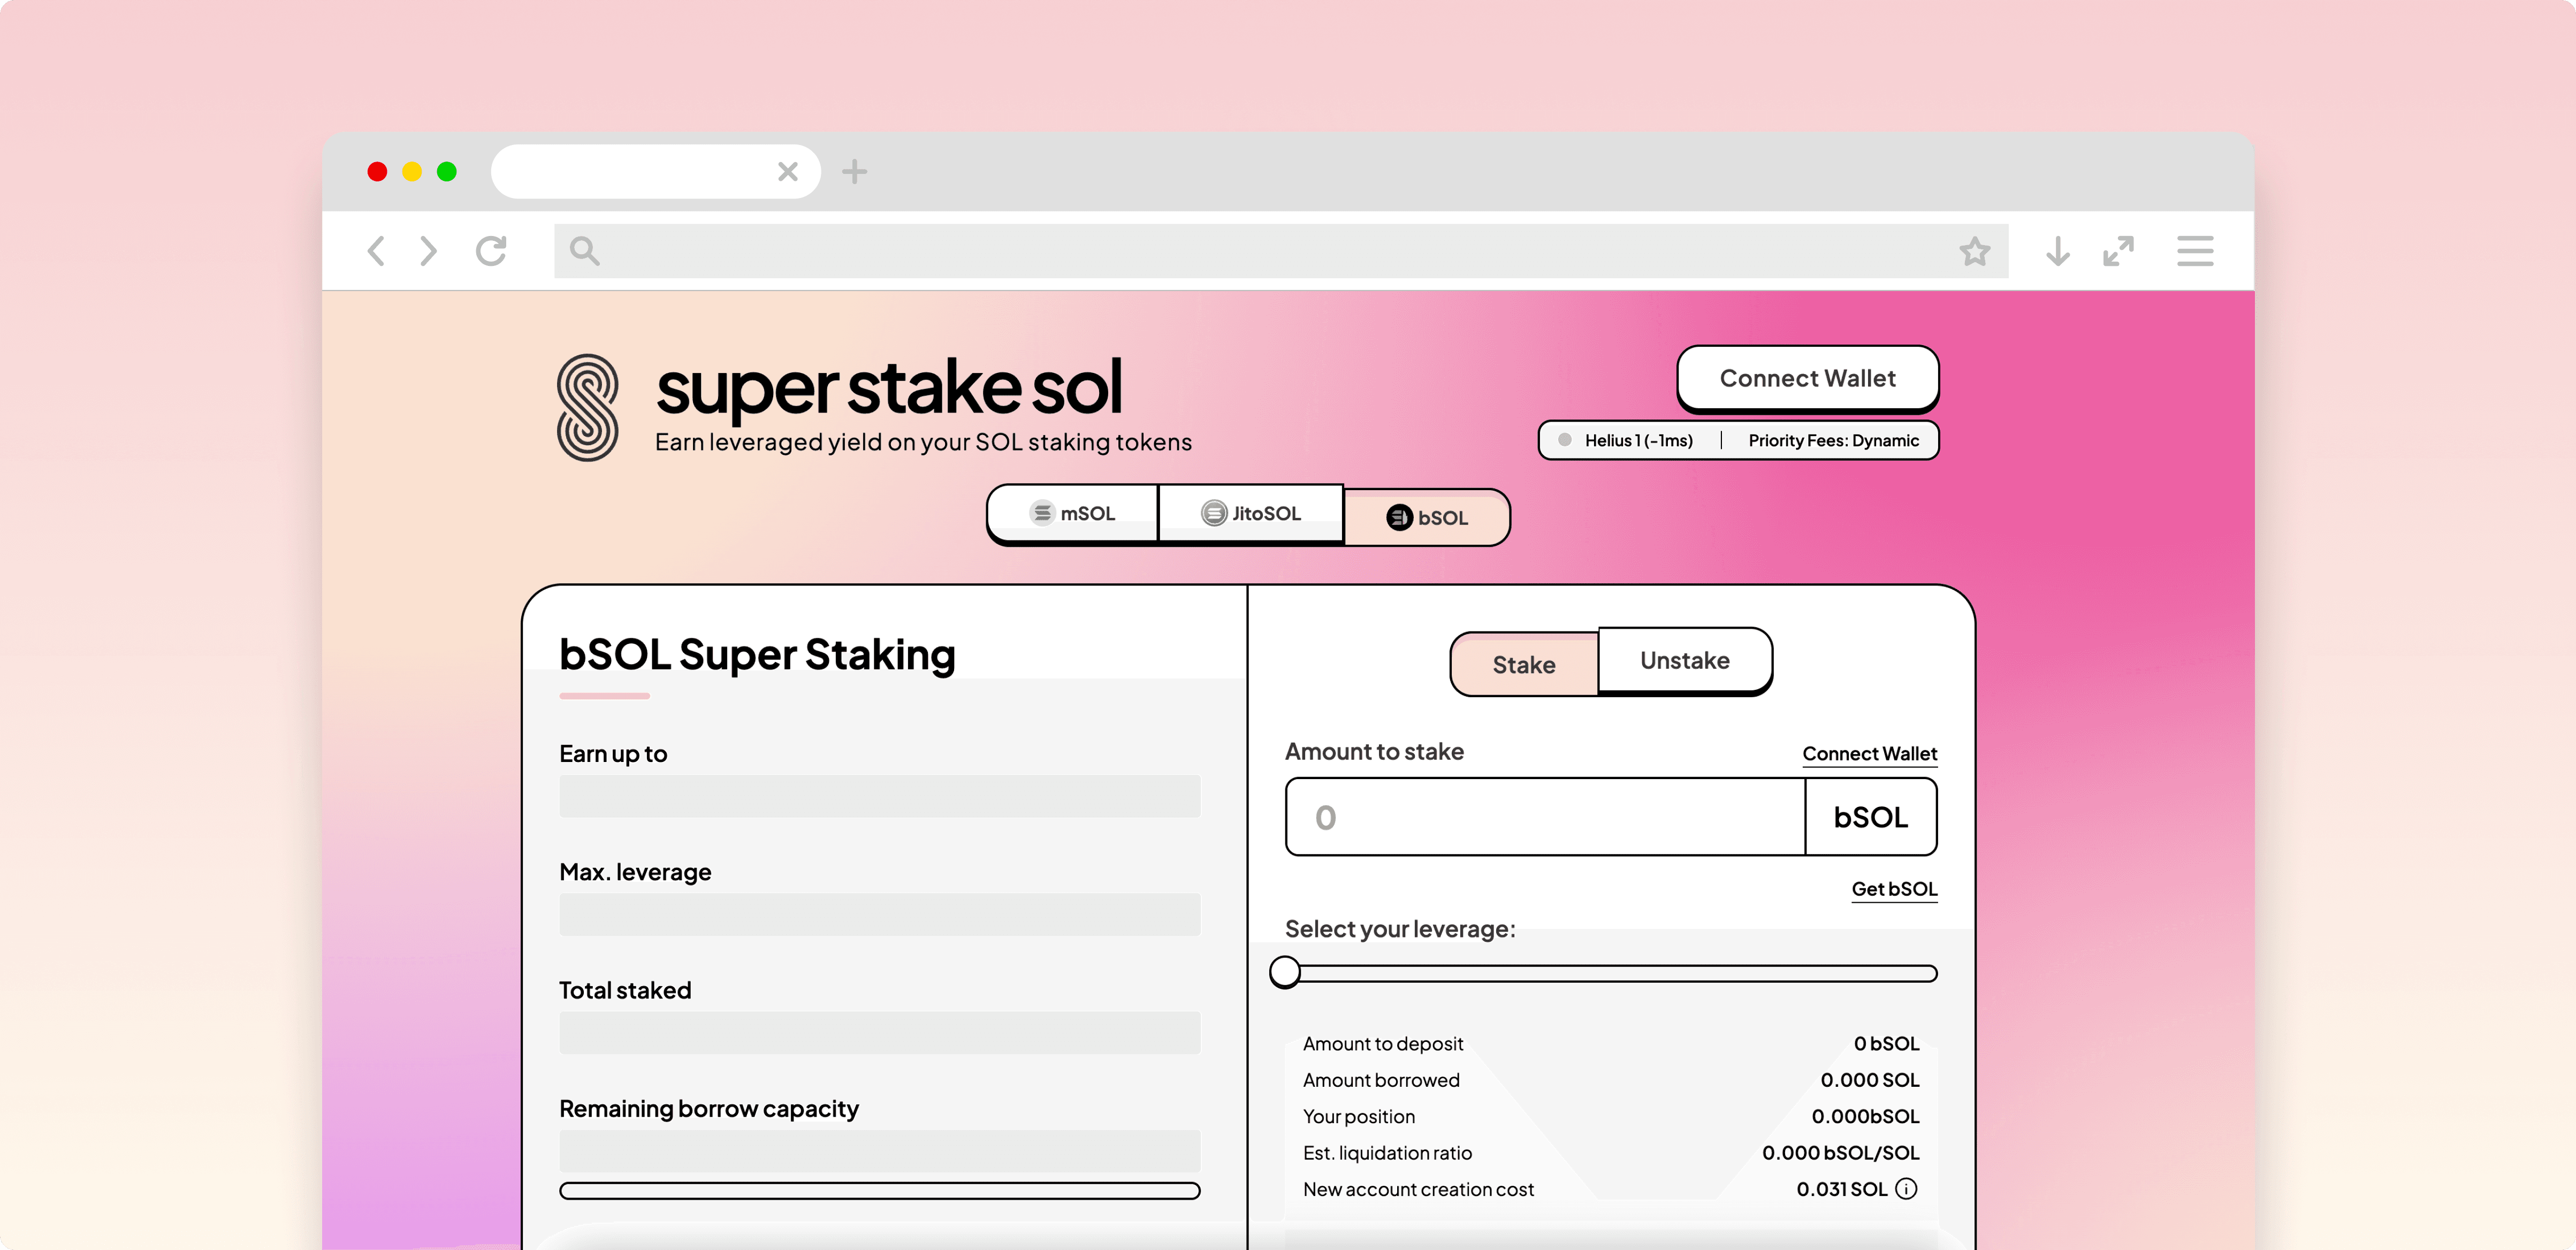2576x1250 pixels.
Task: Switch to the Unstake mode
Action: [x=1684, y=660]
